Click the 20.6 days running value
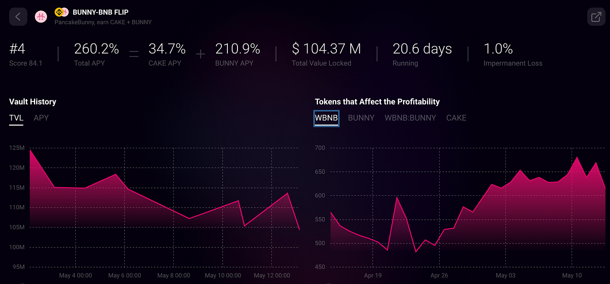 422,49
